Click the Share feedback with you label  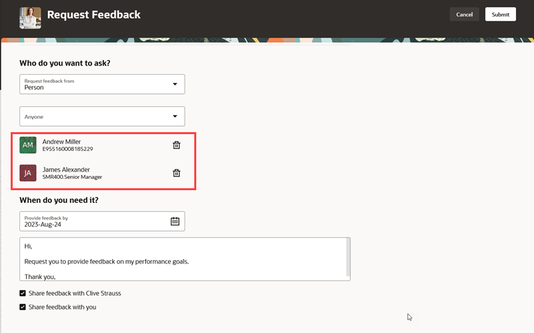[62, 307]
